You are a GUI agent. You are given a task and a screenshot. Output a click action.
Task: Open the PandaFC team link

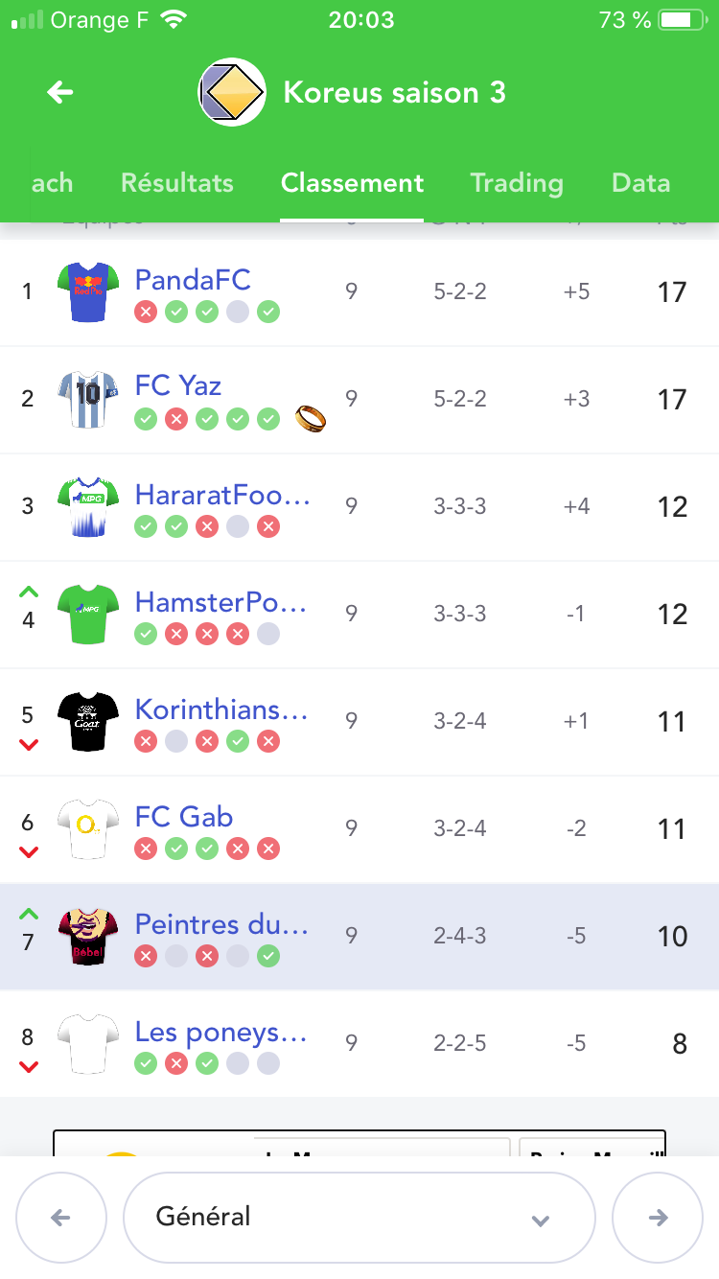point(193,280)
